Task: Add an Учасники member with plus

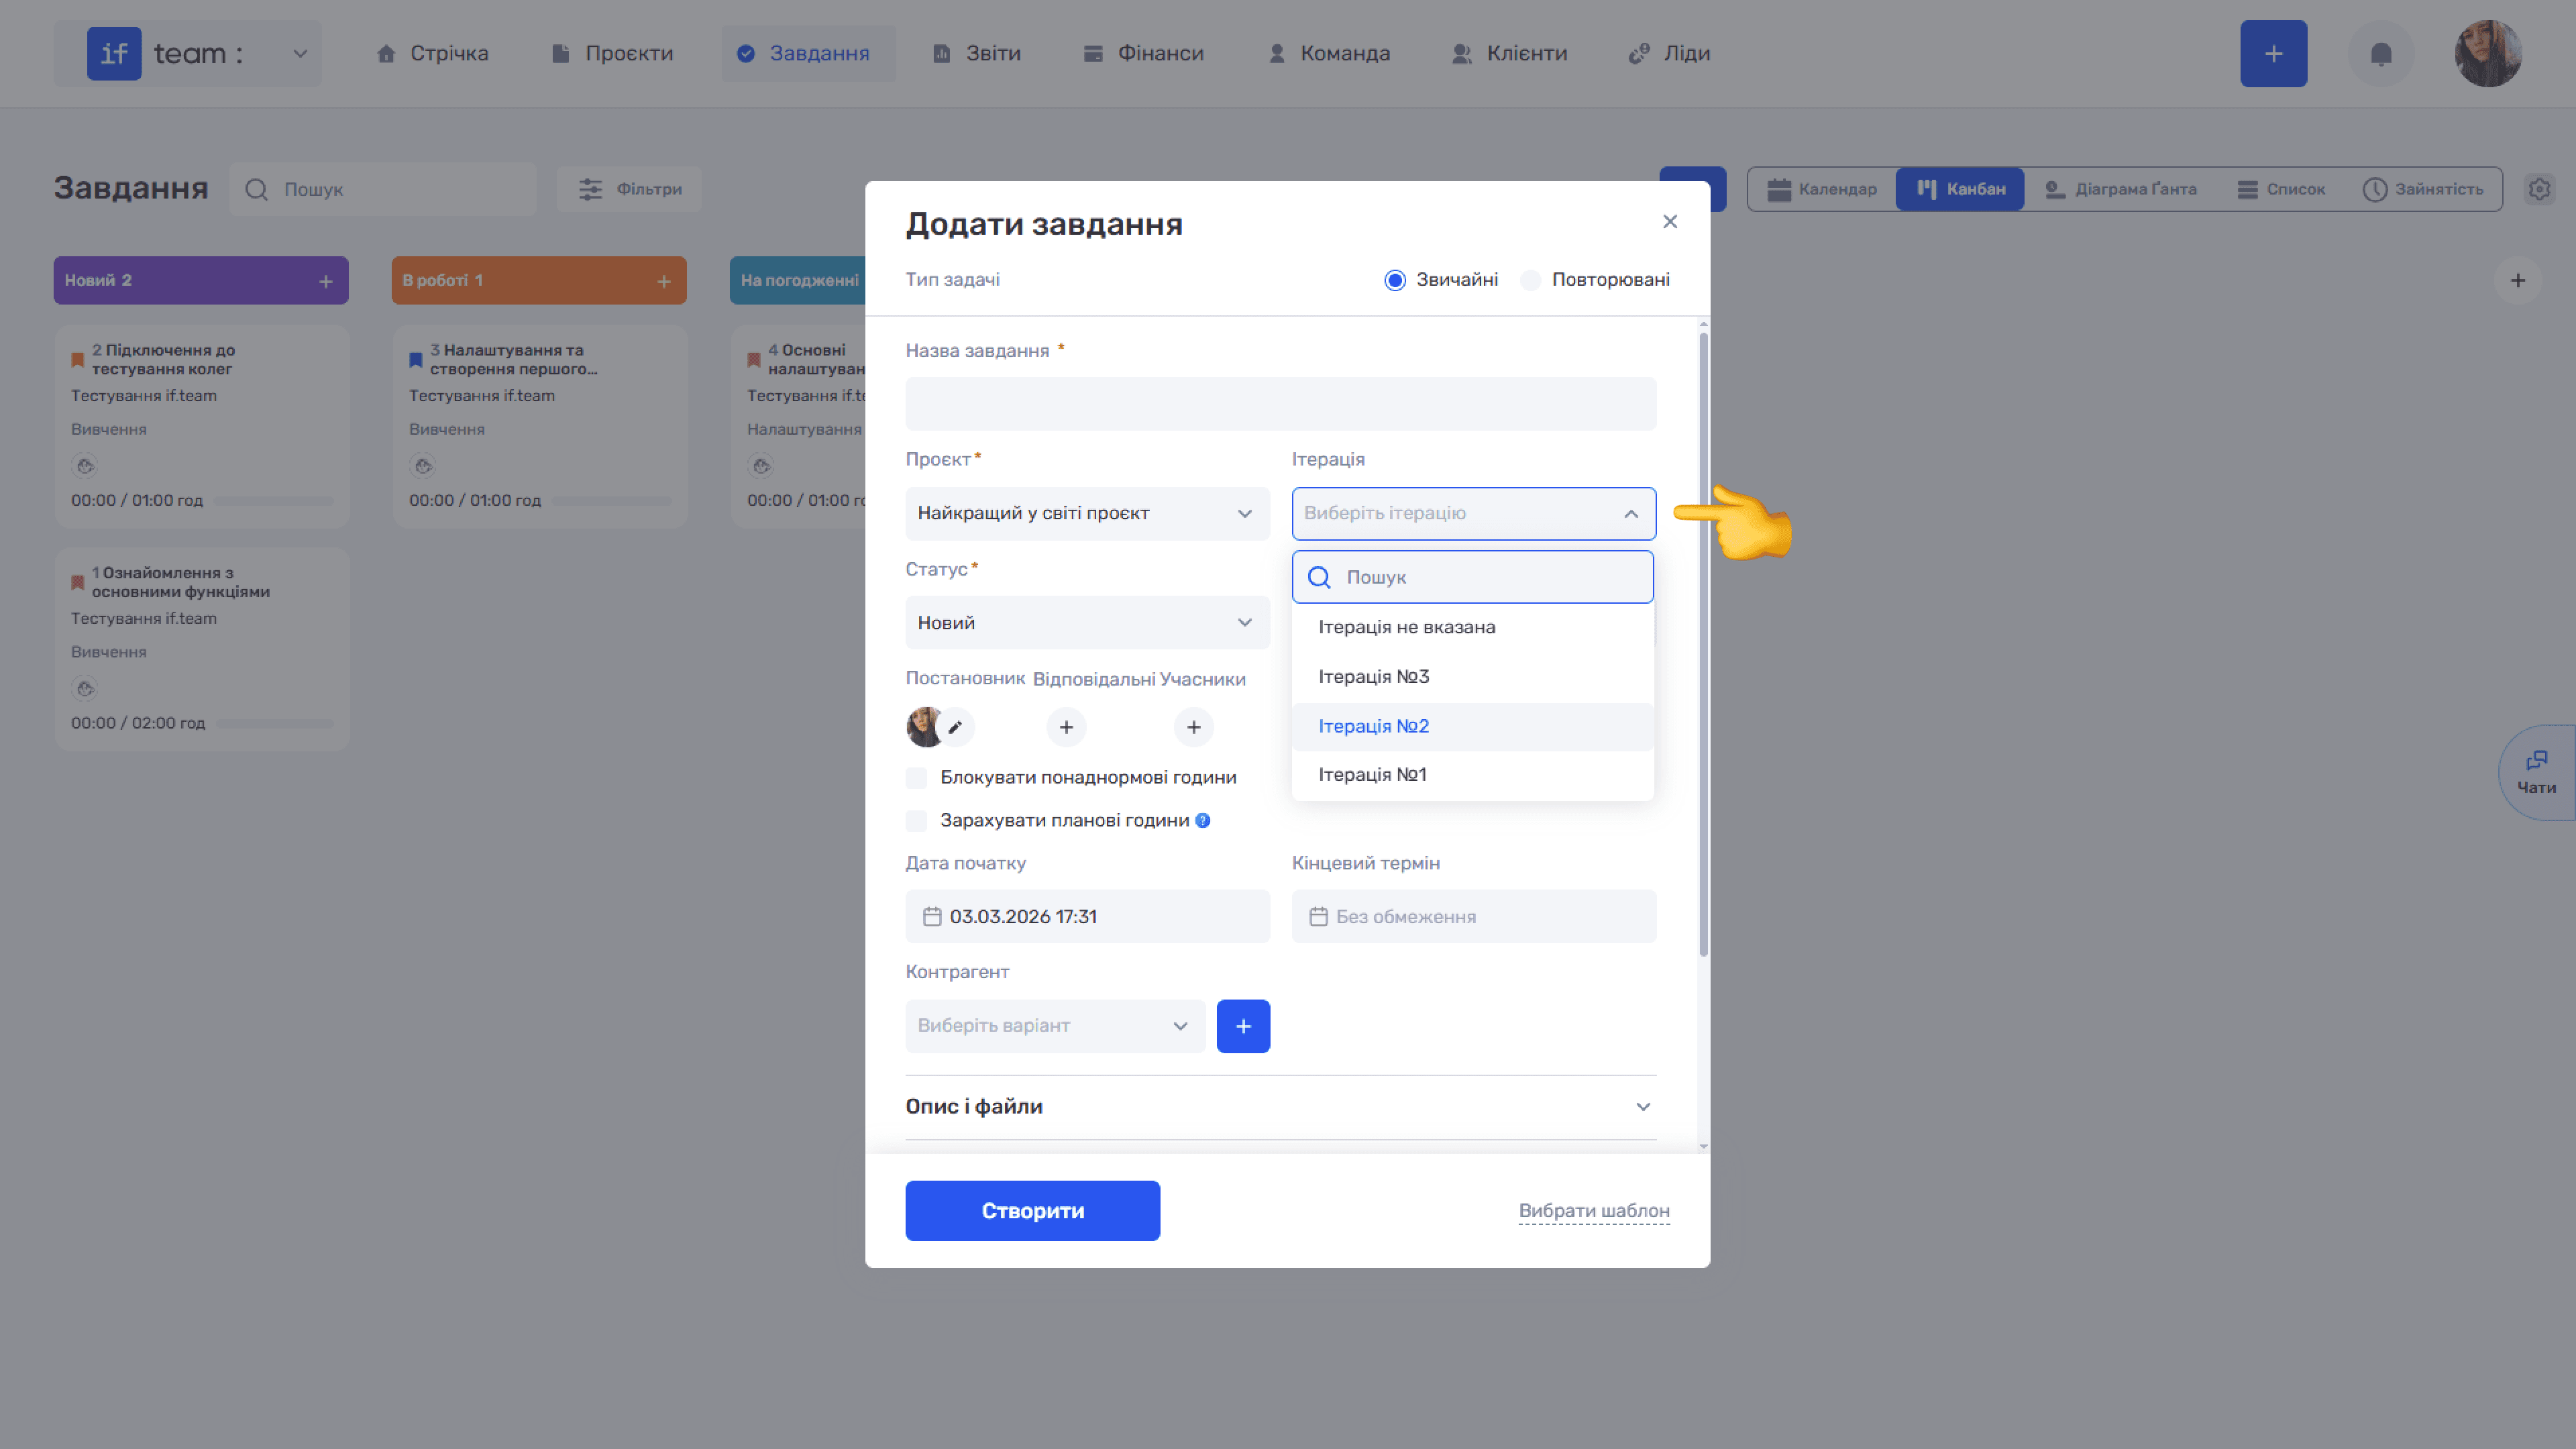Action: click(x=1193, y=727)
